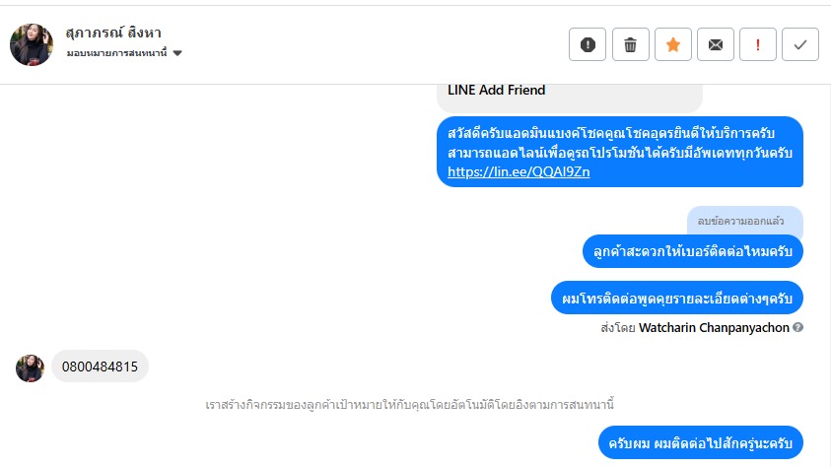Select last message ครับผม ผมติดต่อไปสักครู่นะครับ
The width and height of the screenshot is (831, 467).
701,443
